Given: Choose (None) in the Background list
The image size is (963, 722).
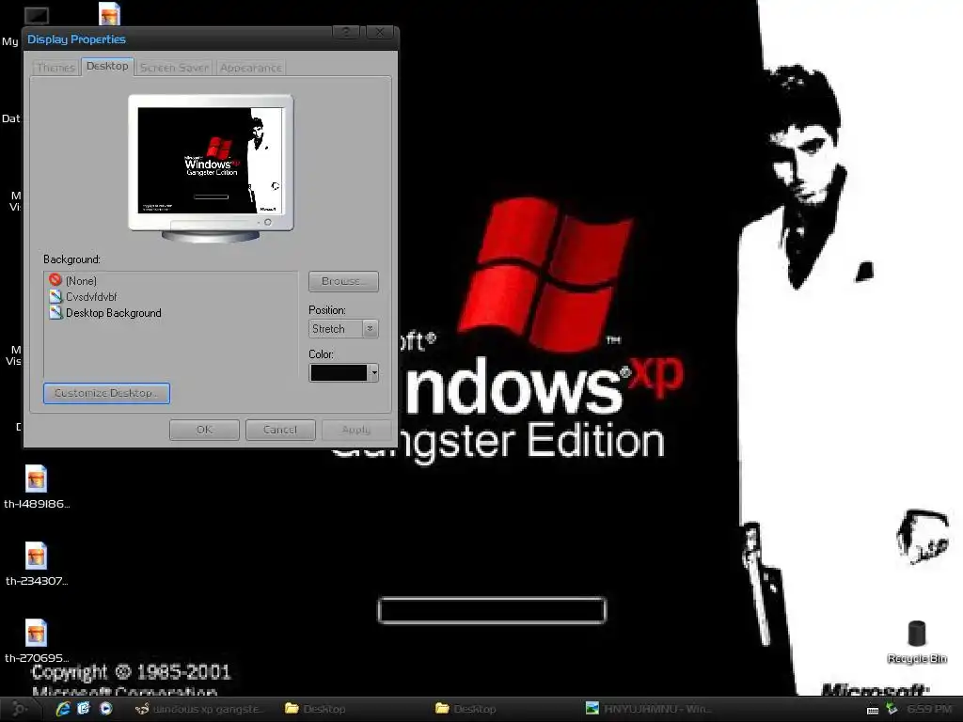Looking at the screenshot, I should coord(81,280).
